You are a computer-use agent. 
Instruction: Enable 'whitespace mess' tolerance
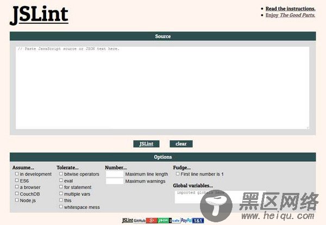tap(61, 207)
